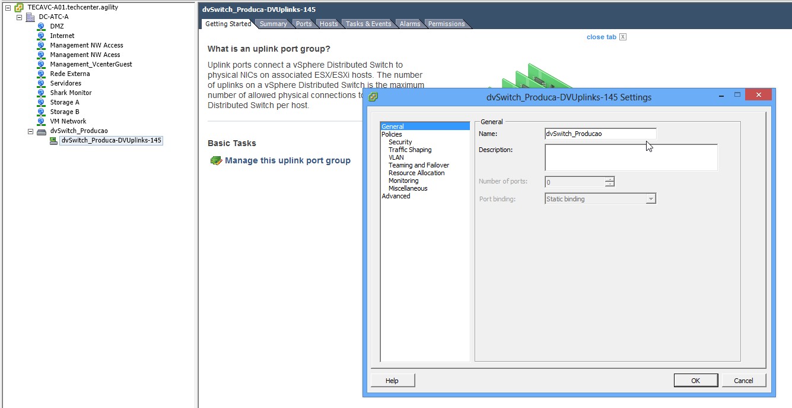The height and width of the screenshot is (408, 792).
Task: Collapse the dvSwitch_Producao tree node
Action: coord(31,131)
